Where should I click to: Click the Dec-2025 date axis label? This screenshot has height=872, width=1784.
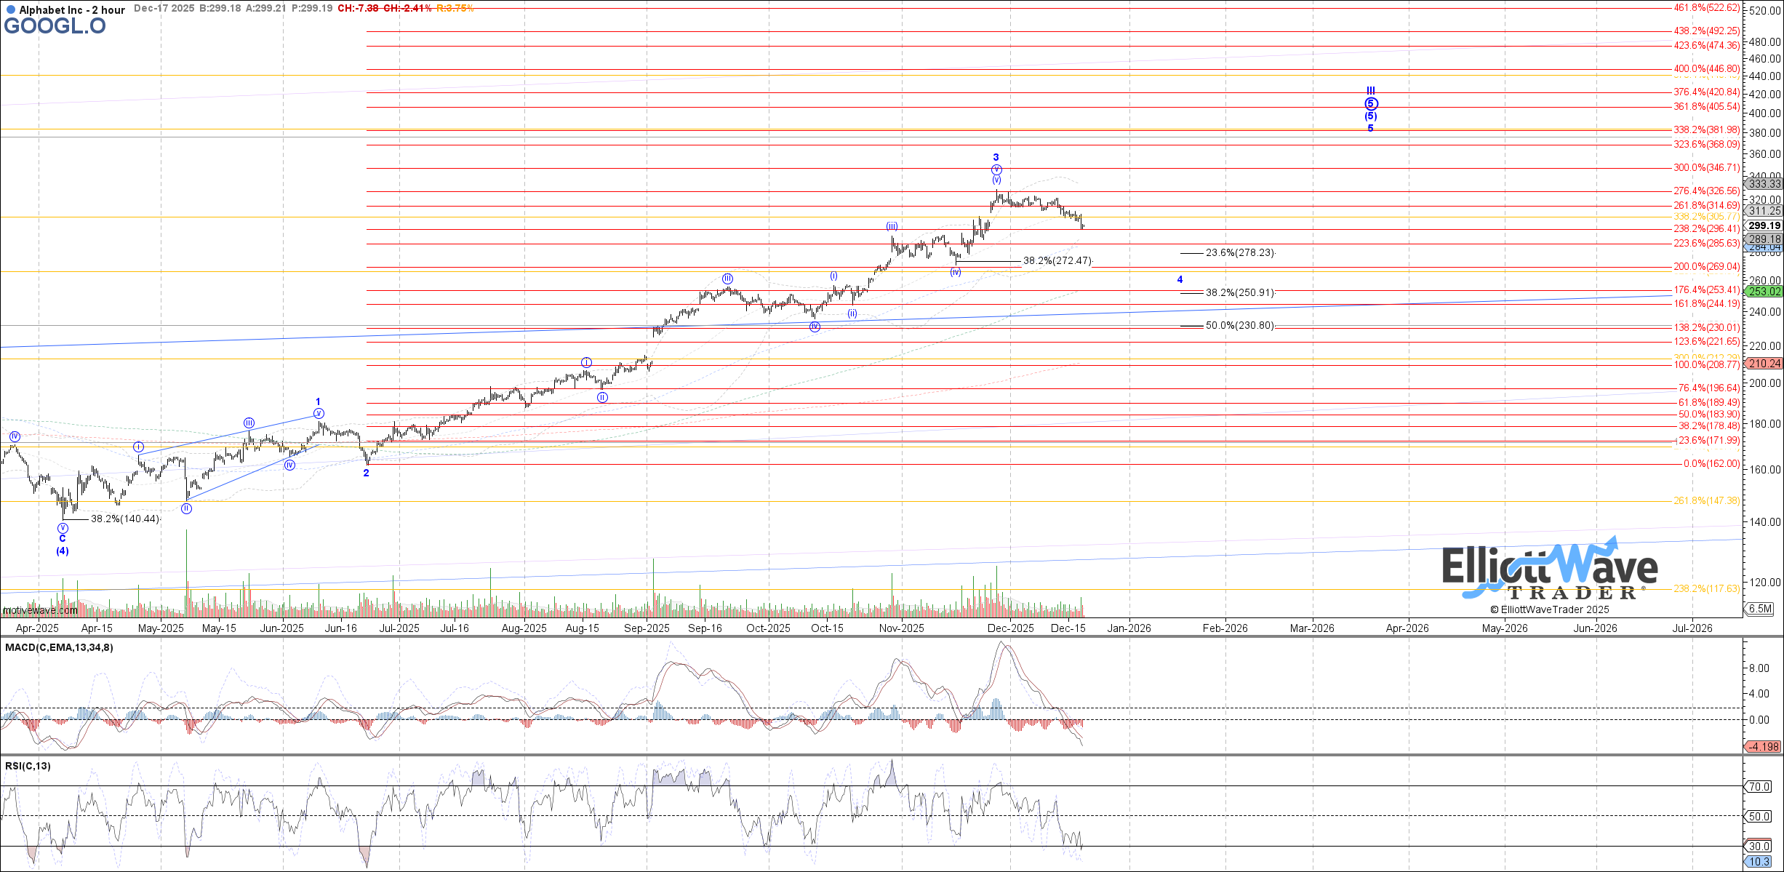point(1010,628)
